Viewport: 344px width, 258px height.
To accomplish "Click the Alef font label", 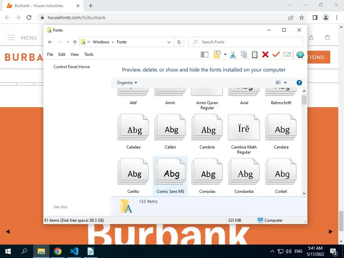I will pyautogui.click(x=133, y=103).
